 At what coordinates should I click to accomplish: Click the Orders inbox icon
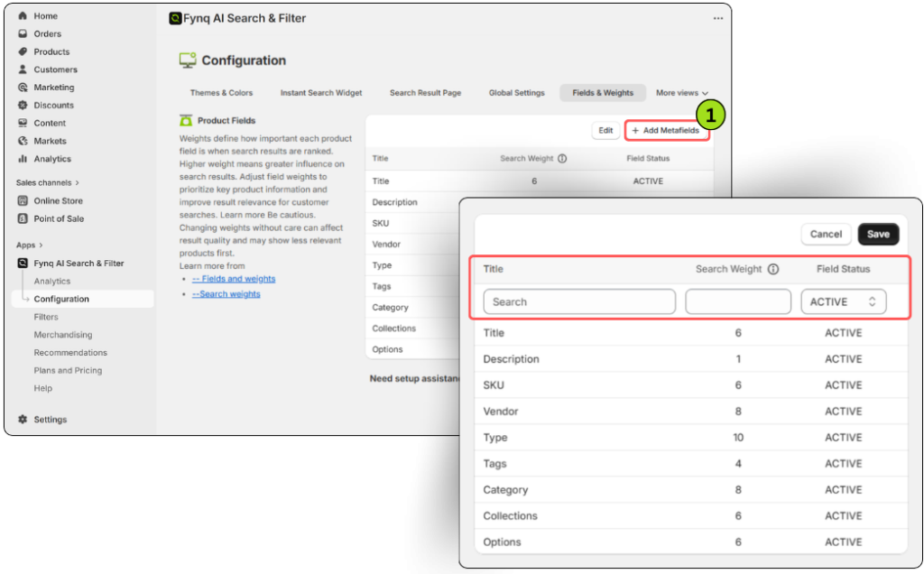coord(23,33)
